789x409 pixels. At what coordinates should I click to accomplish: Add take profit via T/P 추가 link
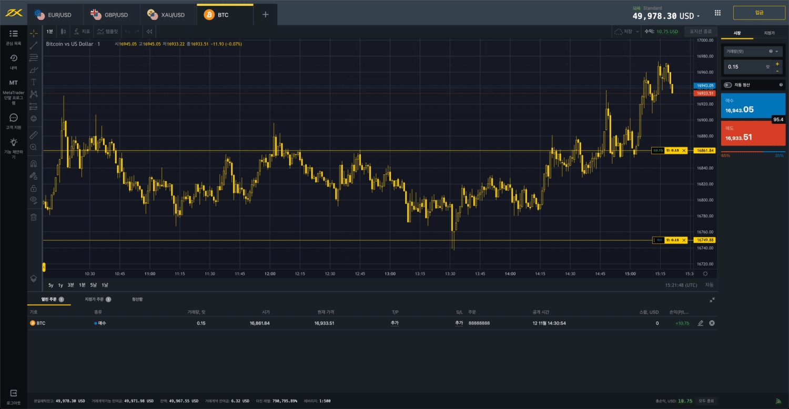tap(394, 323)
